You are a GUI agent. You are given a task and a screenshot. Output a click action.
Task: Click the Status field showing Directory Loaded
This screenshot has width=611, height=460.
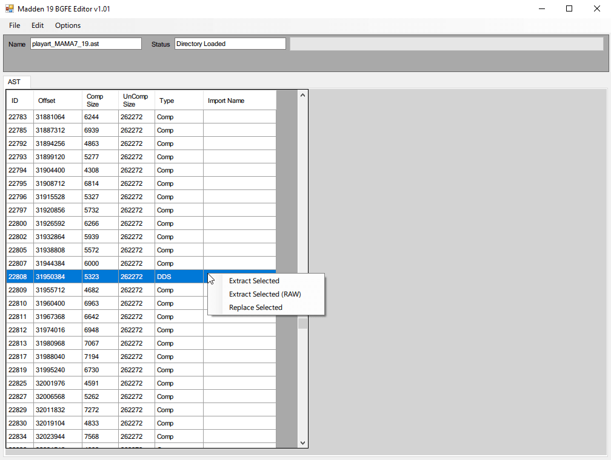(230, 44)
